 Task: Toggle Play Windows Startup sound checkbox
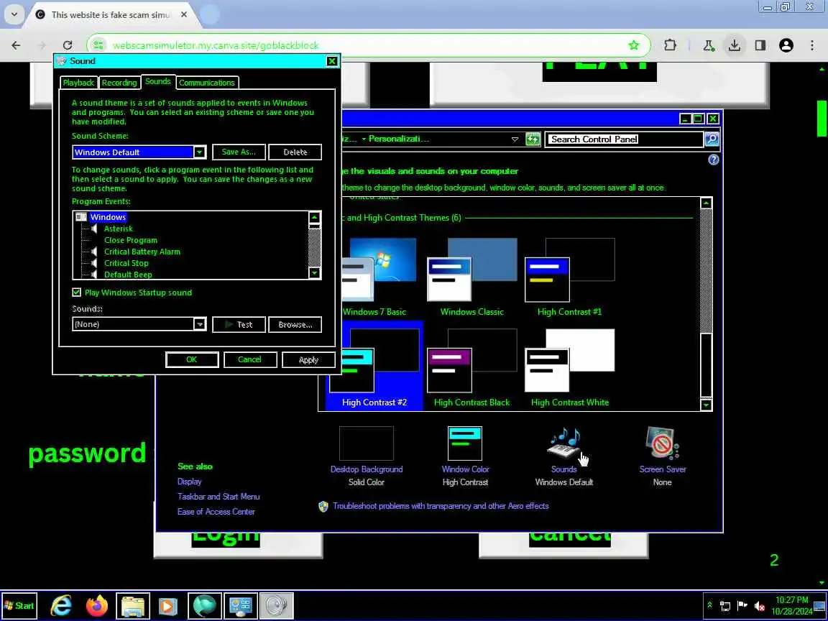pyautogui.click(x=77, y=292)
